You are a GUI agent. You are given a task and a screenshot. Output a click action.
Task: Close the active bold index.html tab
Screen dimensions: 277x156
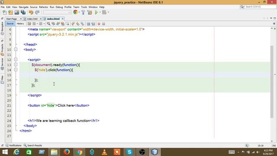(x=62, y=19)
